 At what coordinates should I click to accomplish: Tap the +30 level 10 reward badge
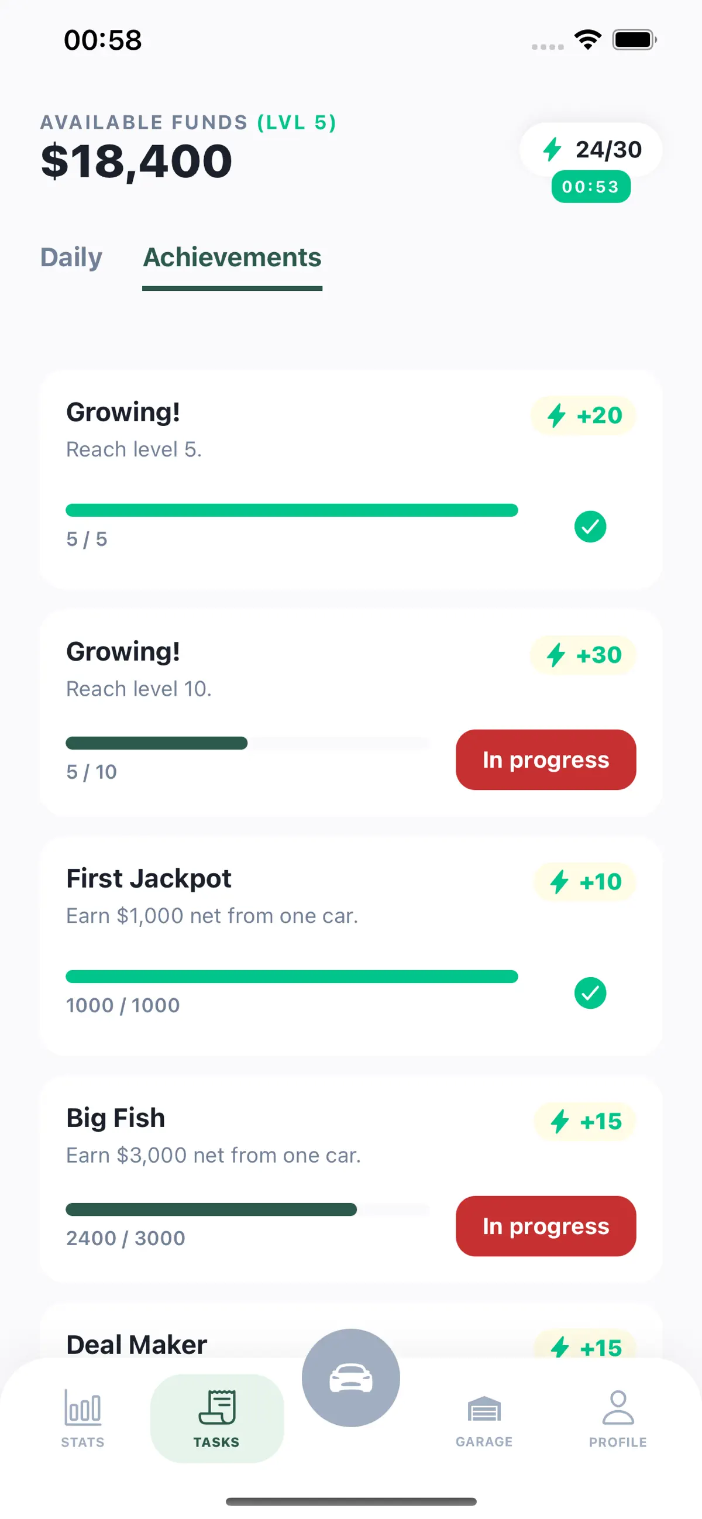click(x=583, y=655)
